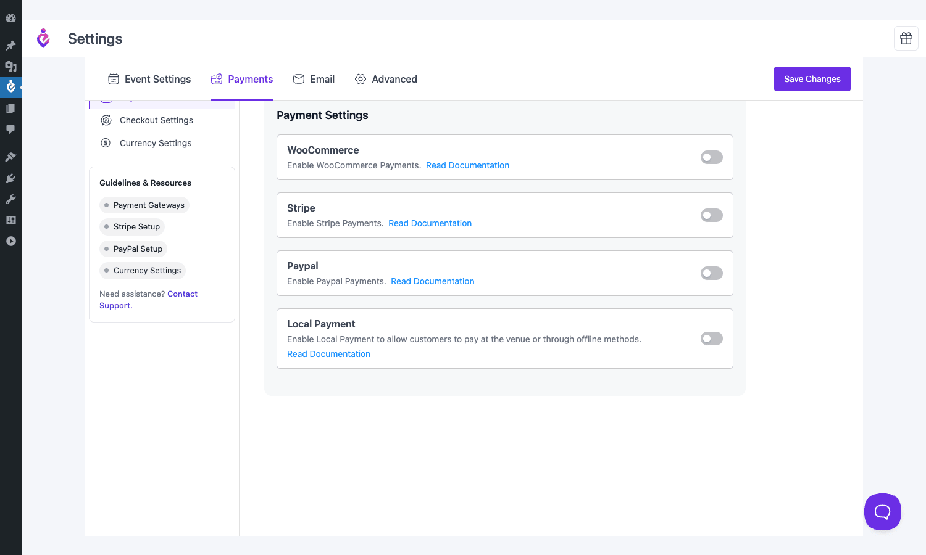Click the card icon of Payments tab
Image resolution: width=926 pixels, height=555 pixels.
[217, 79]
